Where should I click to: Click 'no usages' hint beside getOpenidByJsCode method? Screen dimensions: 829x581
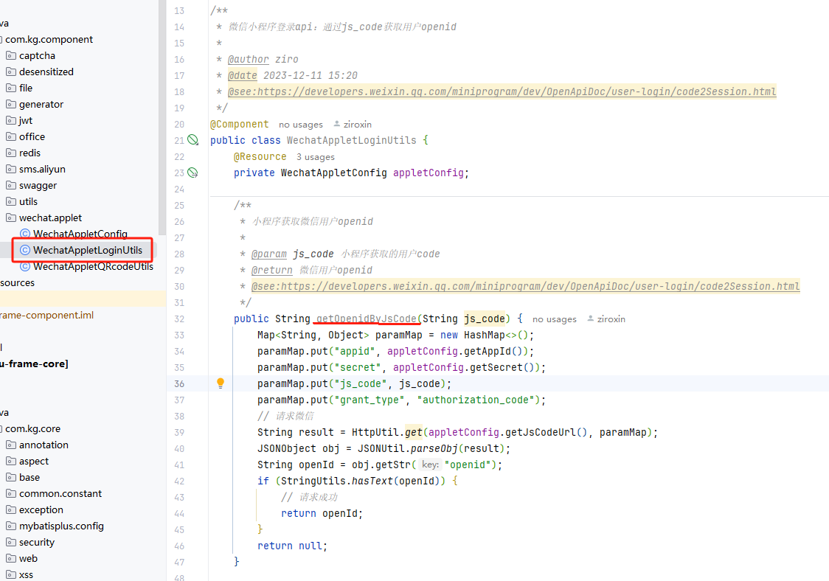(x=554, y=319)
